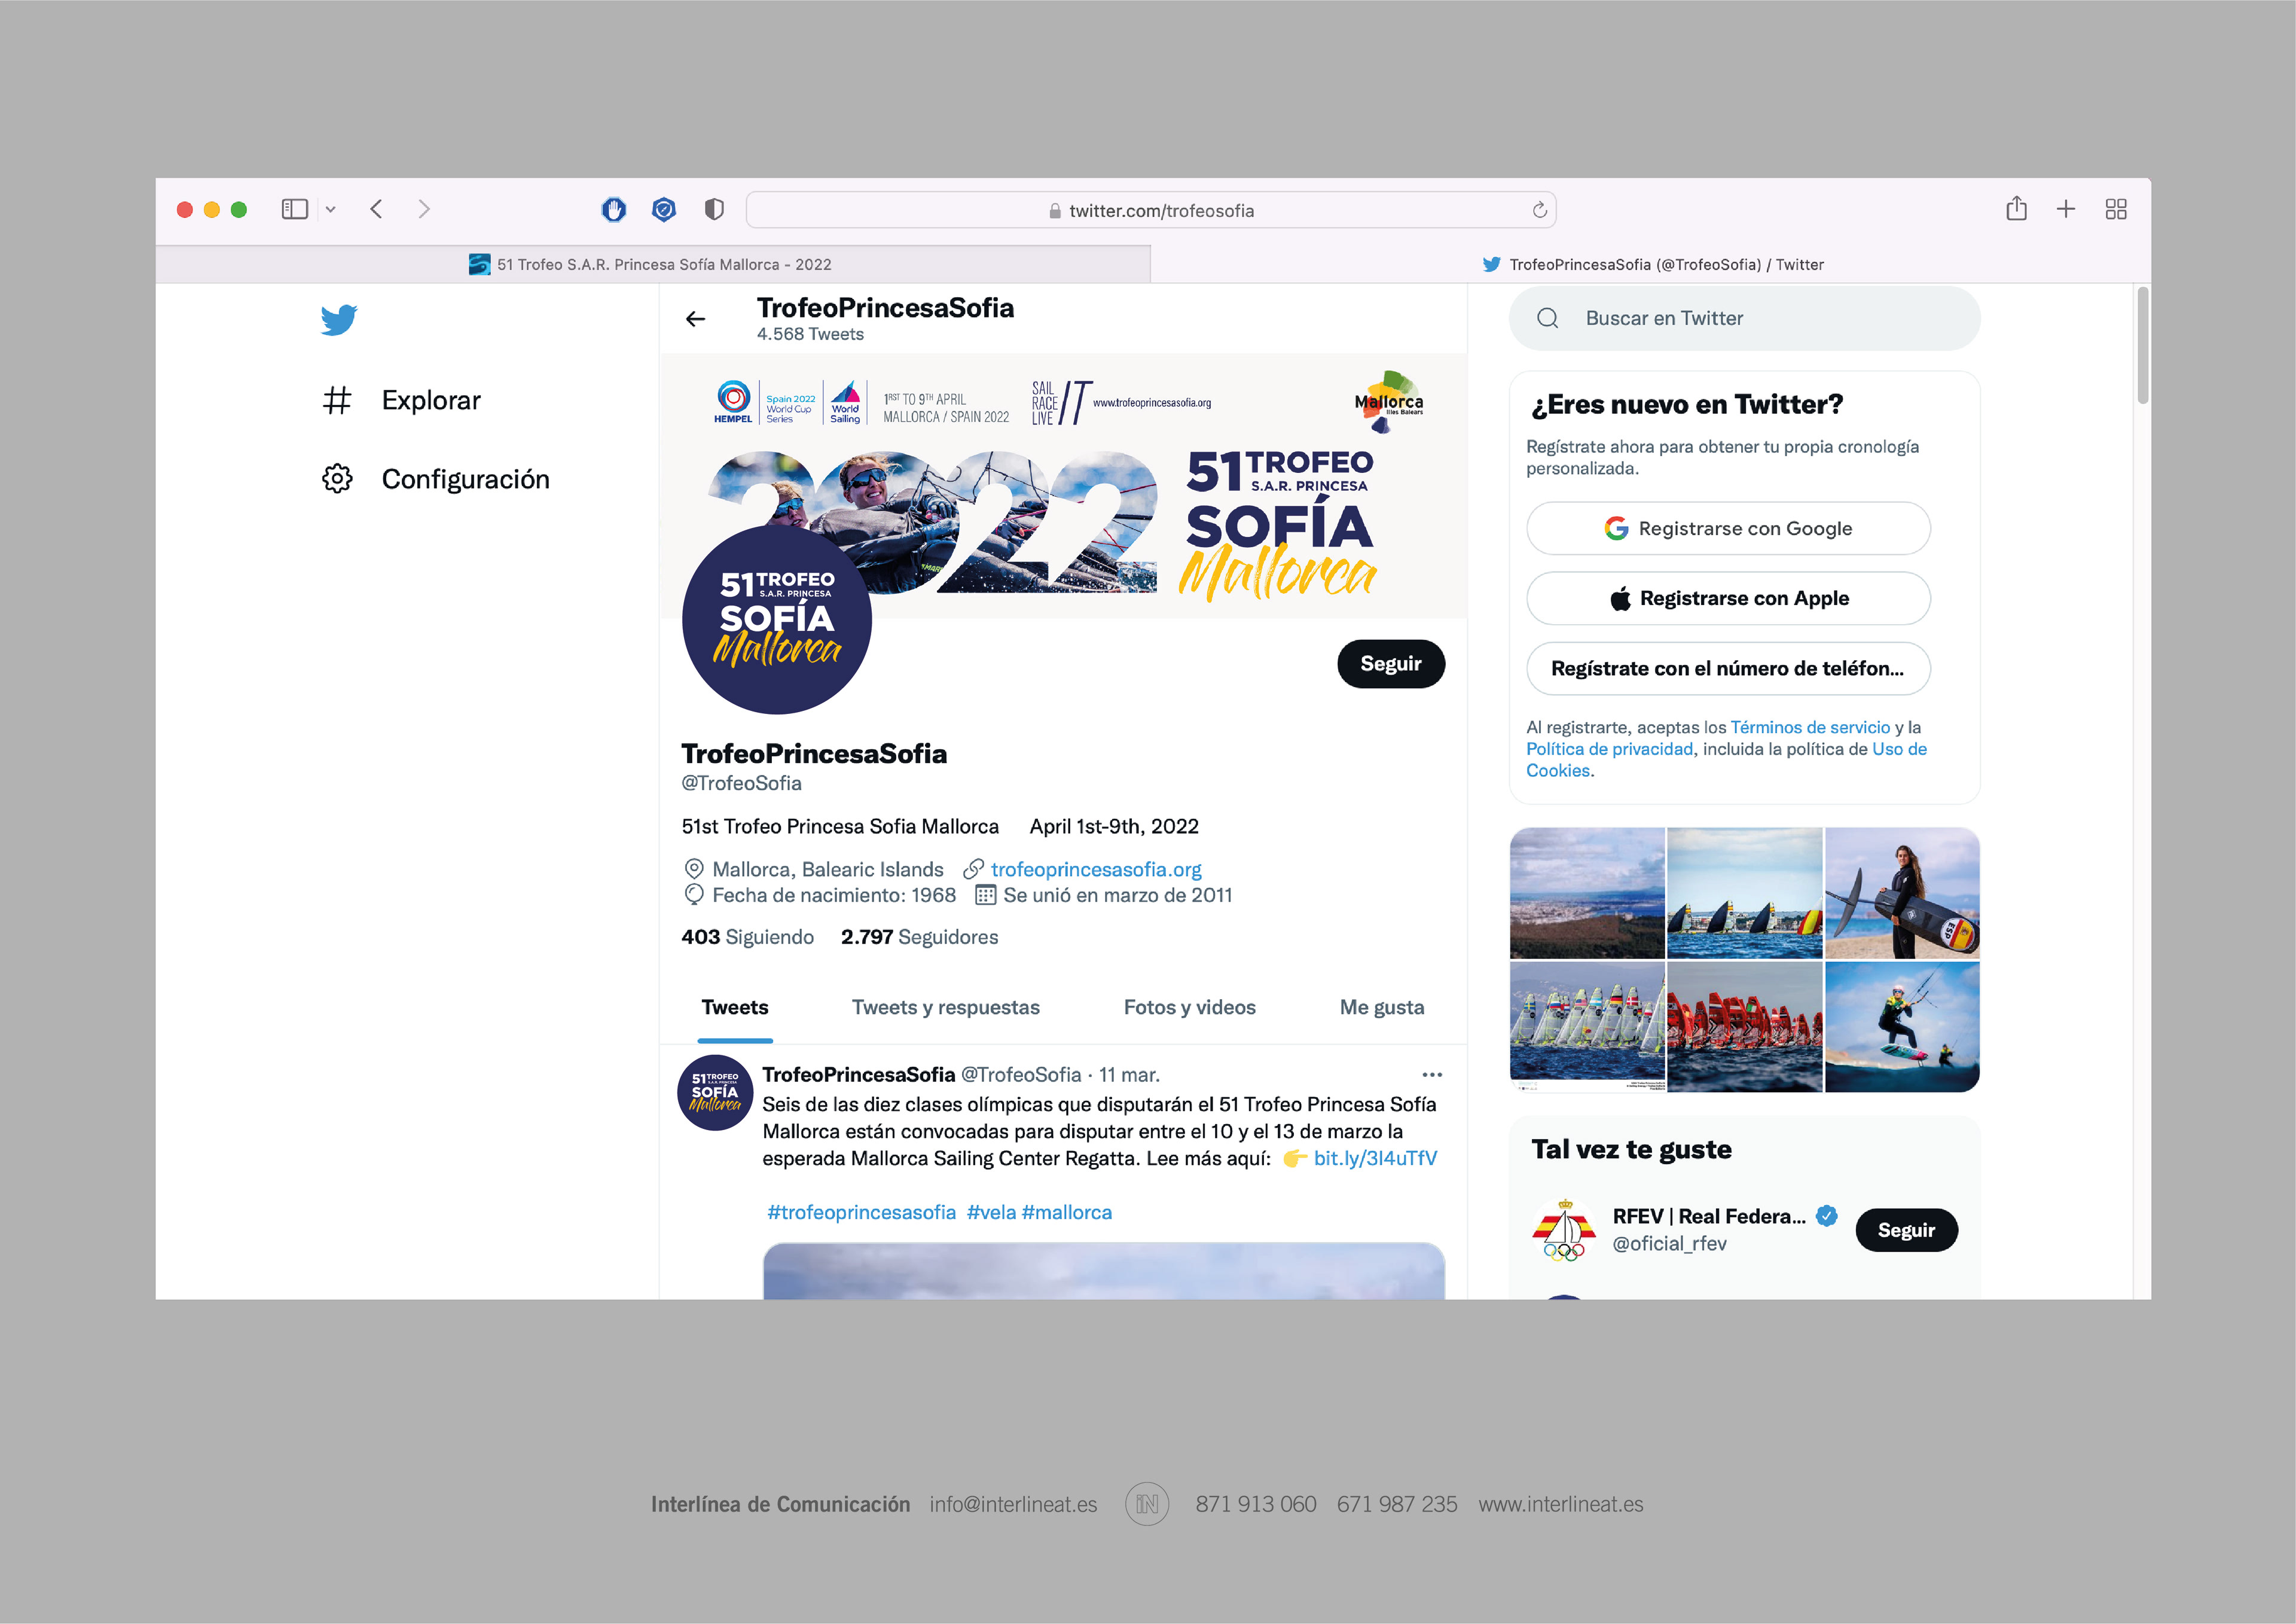
Task: Click the three-dot more icon on tweet
Action: click(1431, 1075)
